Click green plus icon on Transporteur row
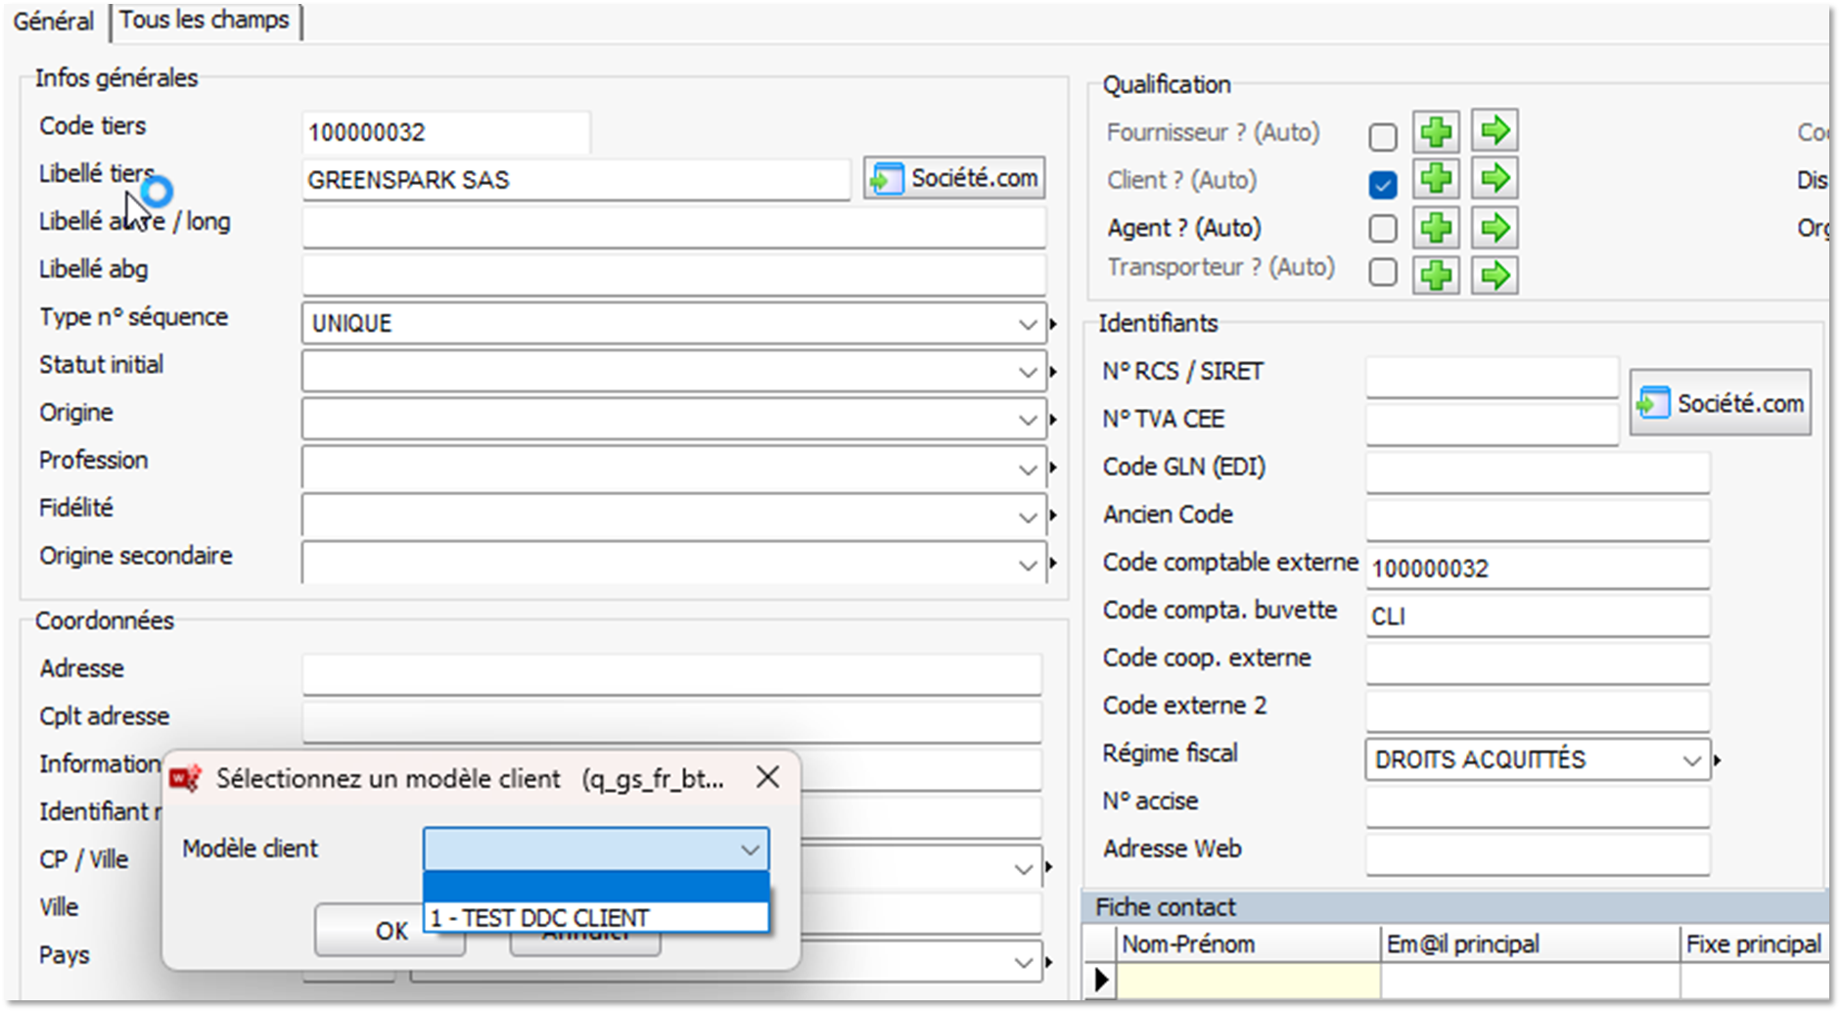Viewport: 1842px width, 1013px height. pos(1436,275)
